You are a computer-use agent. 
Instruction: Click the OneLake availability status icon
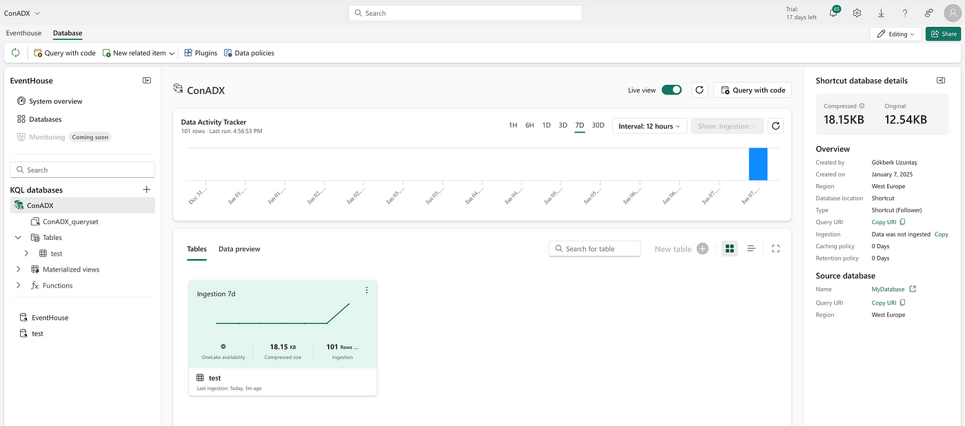(x=223, y=347)
